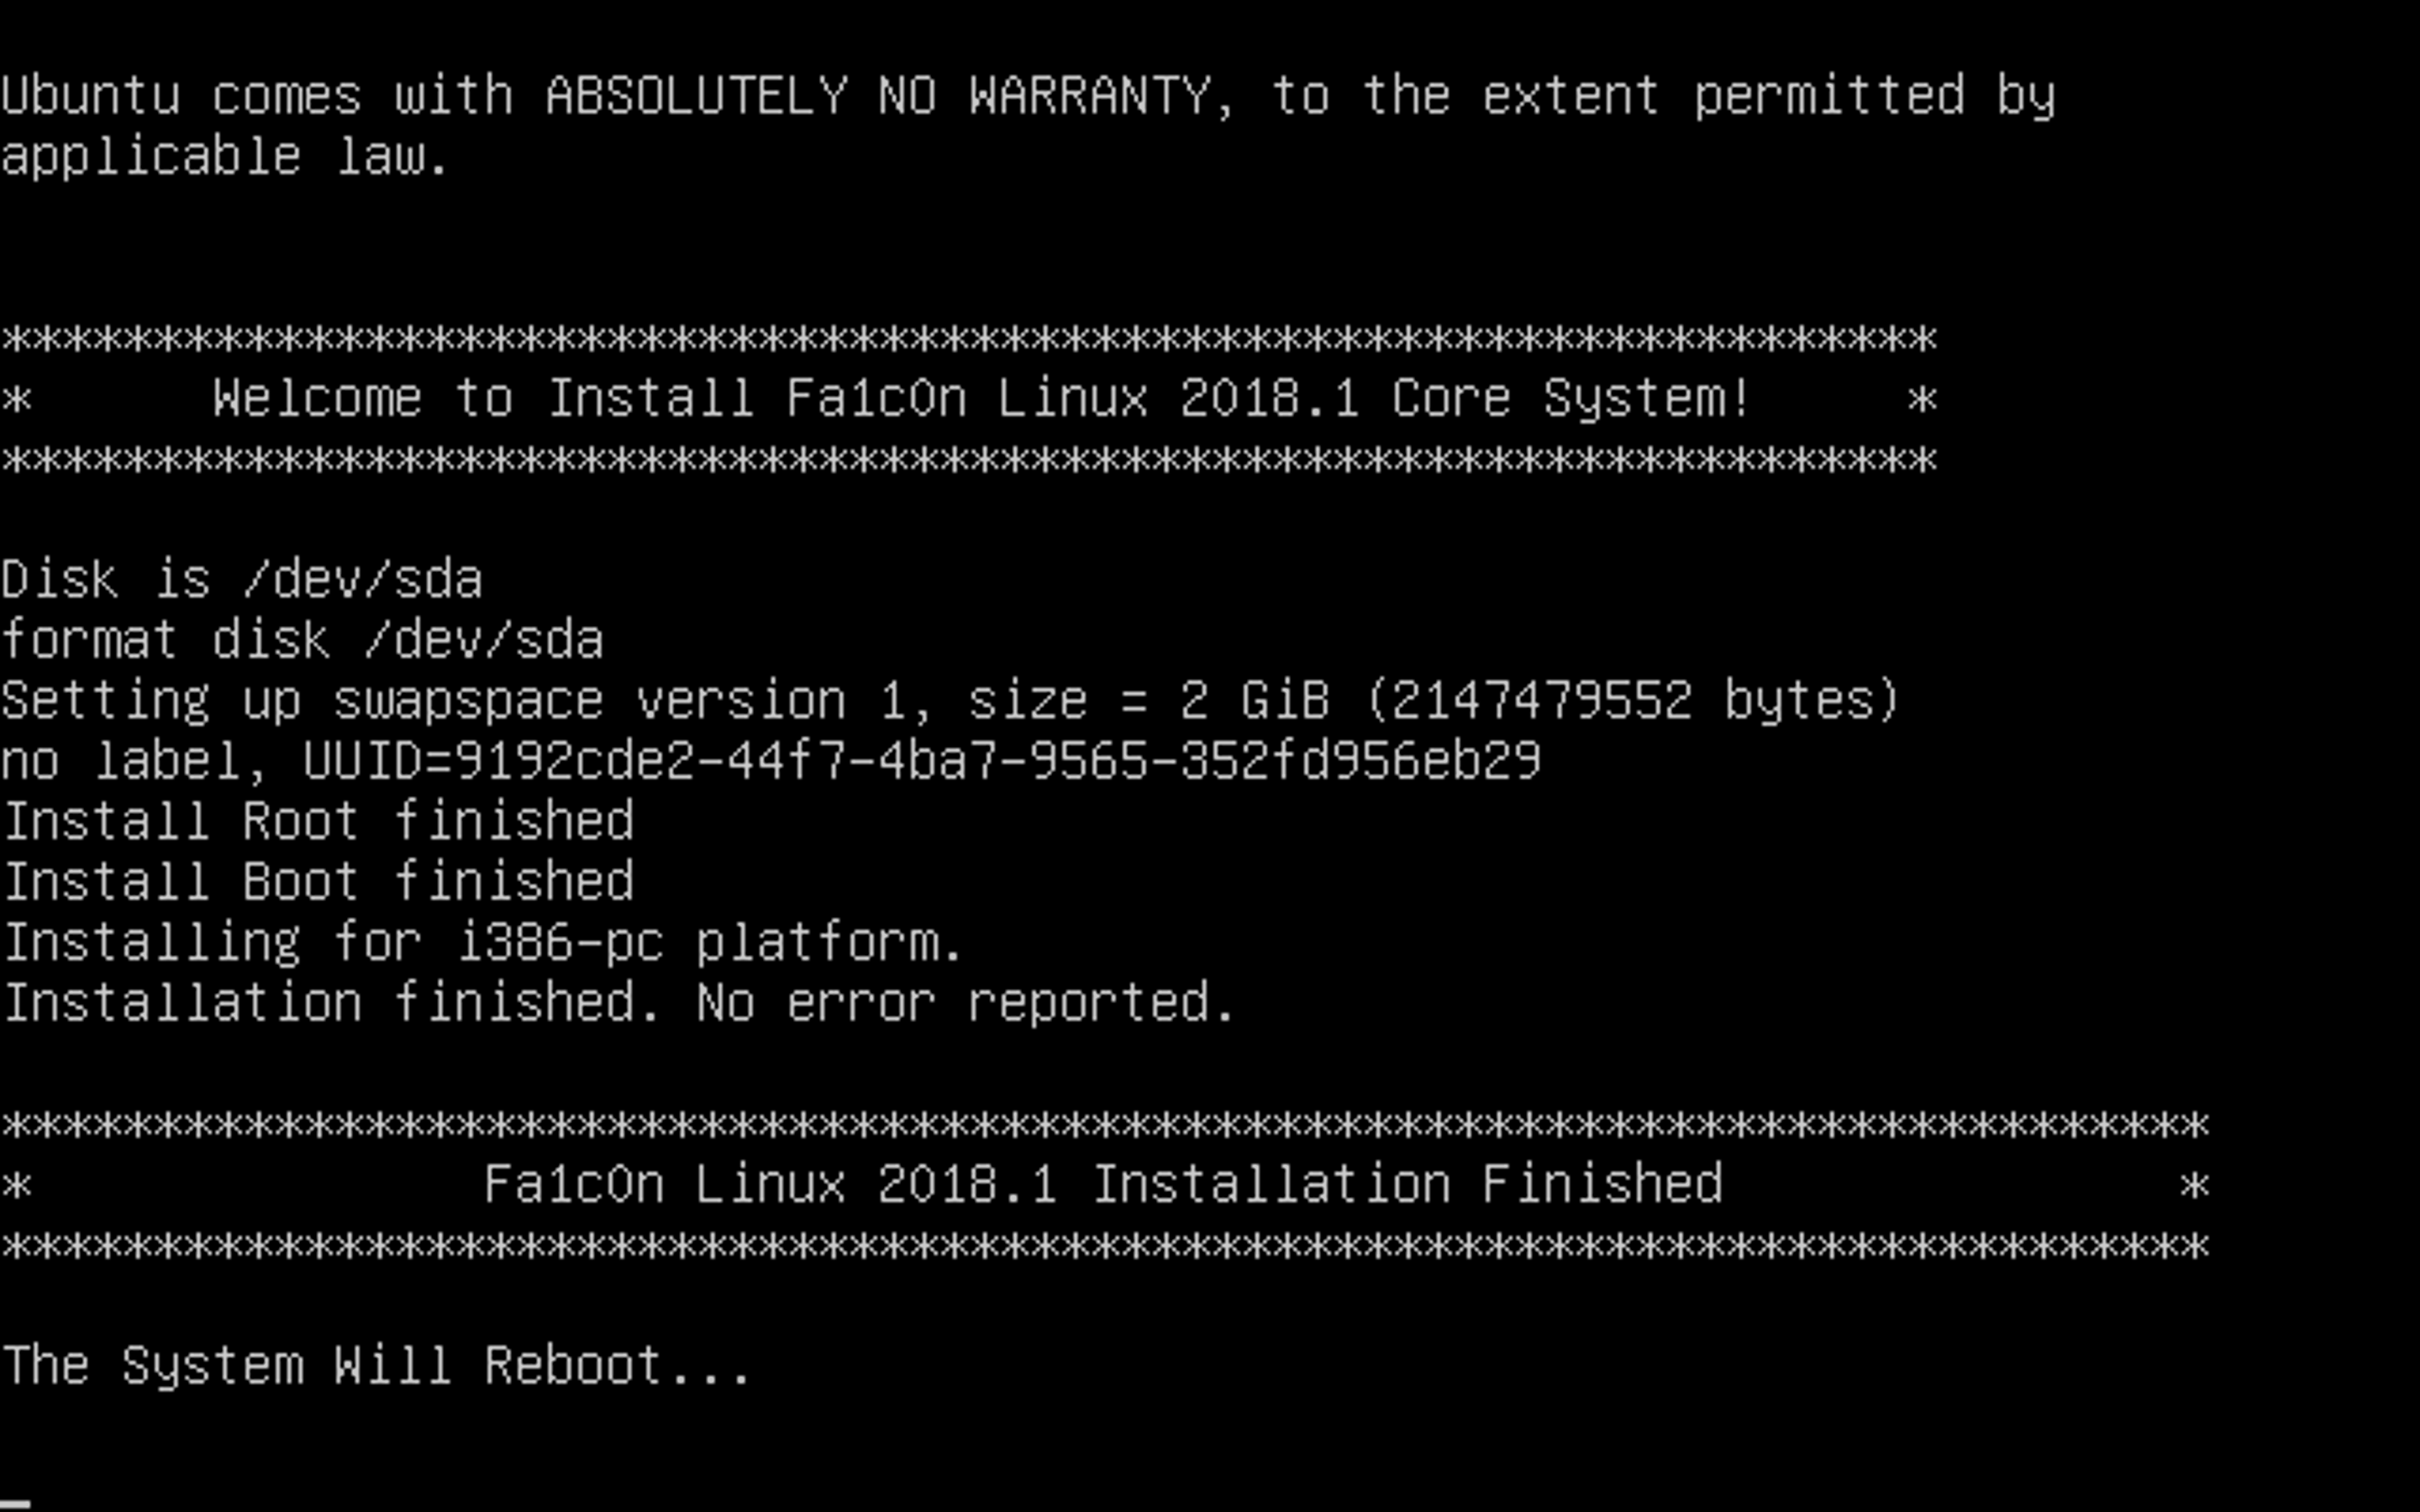This screenshot has height=1512, width=2420.
Task: Click the asterisk row above 'Installation Finished'
Action: (1105, 1125)
